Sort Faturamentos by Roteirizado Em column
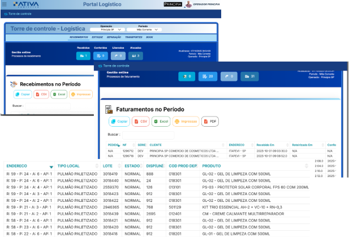 click(x=308, y=145)
